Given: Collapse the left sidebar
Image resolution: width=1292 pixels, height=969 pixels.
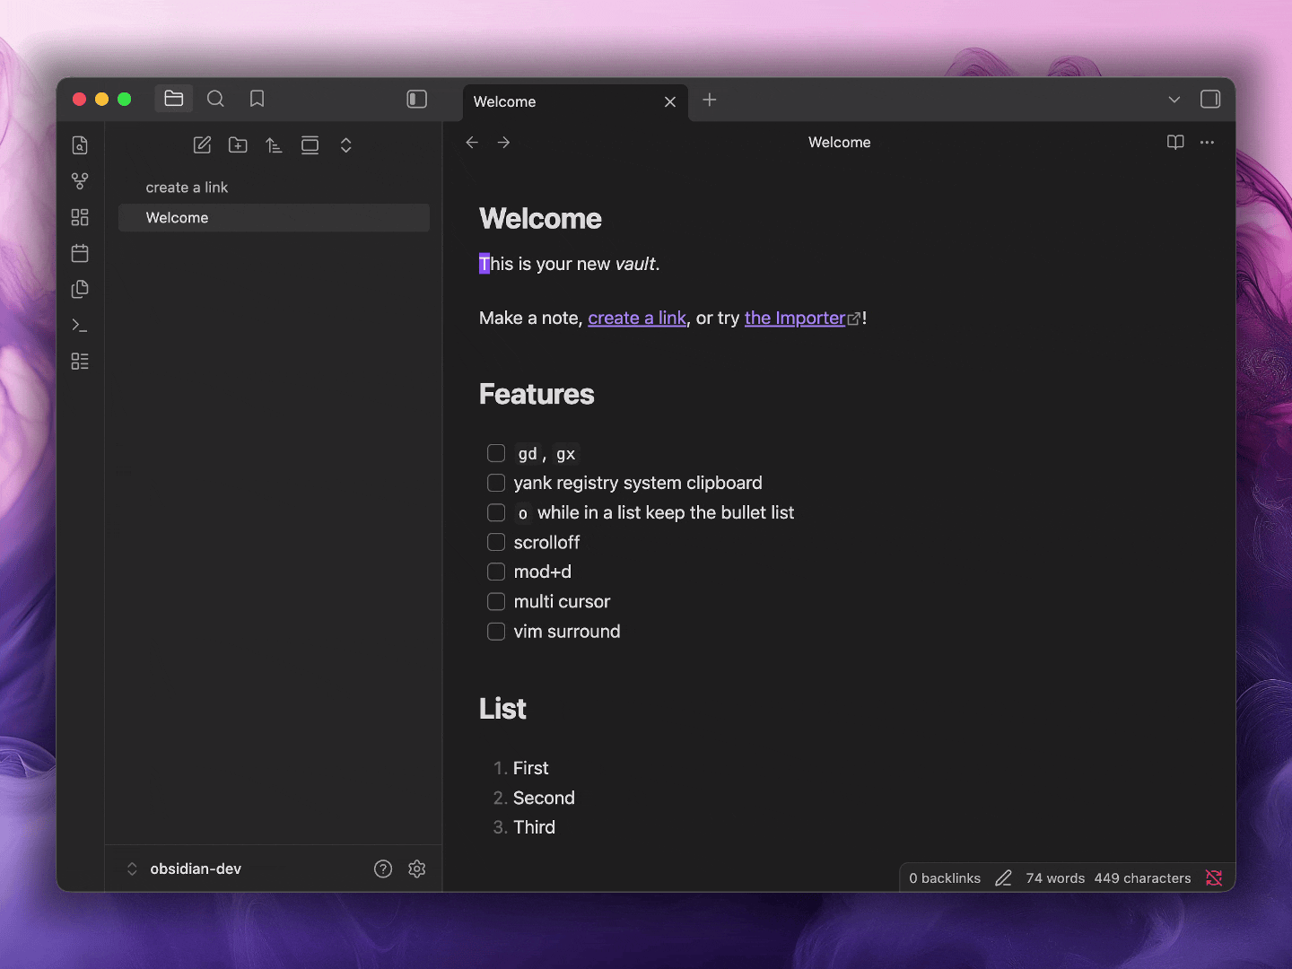Looking at the screenshot, I should 417,99.
